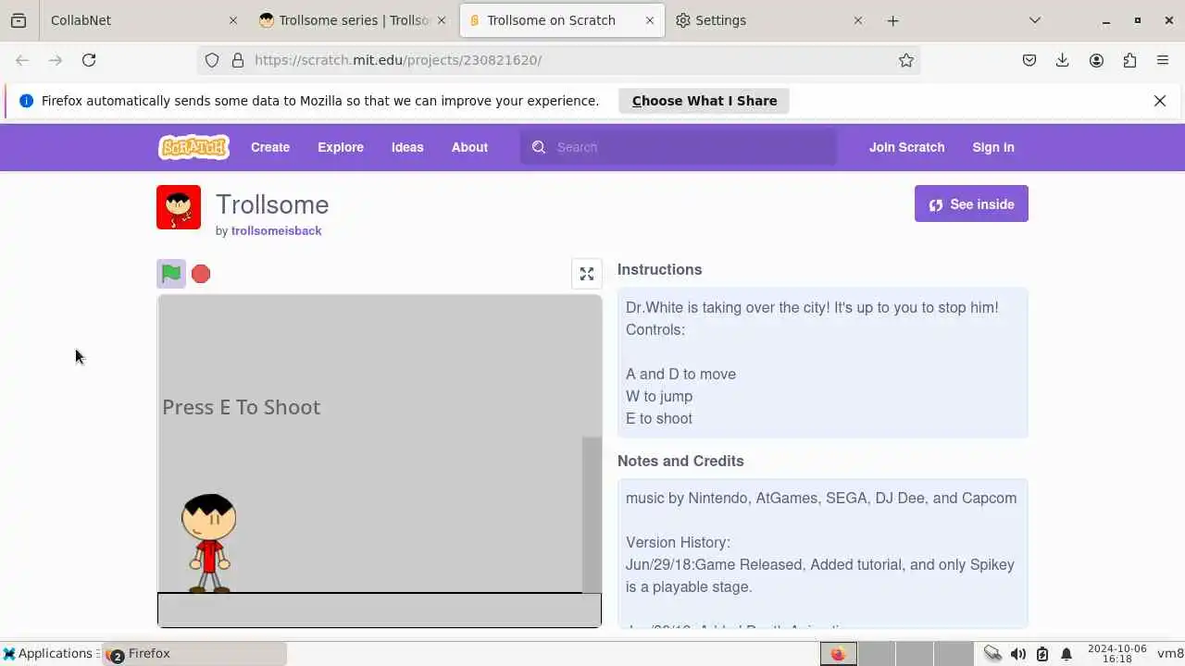Close the Trollsome on Scratch tab
The width and height of the screenshot is (1185, 666).
pyautogui.click(x=650, y=20)
